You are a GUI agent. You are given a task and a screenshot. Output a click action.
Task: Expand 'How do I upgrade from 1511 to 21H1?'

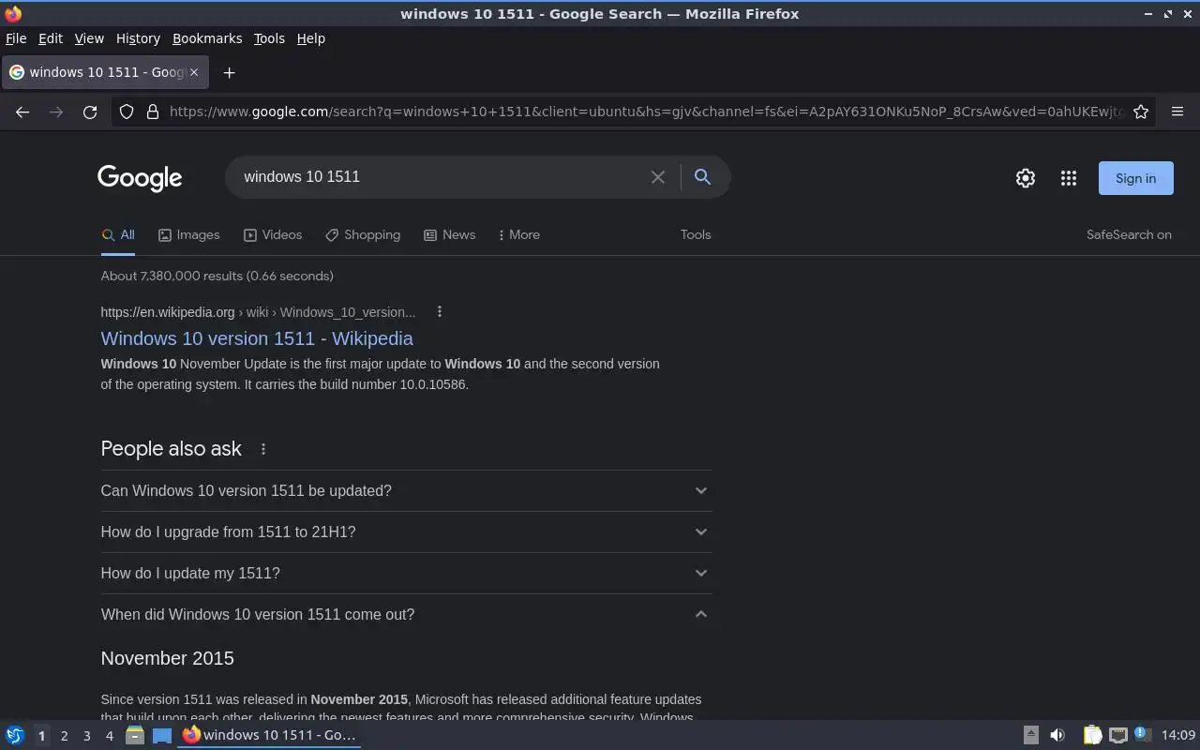(x=406, y=532)
